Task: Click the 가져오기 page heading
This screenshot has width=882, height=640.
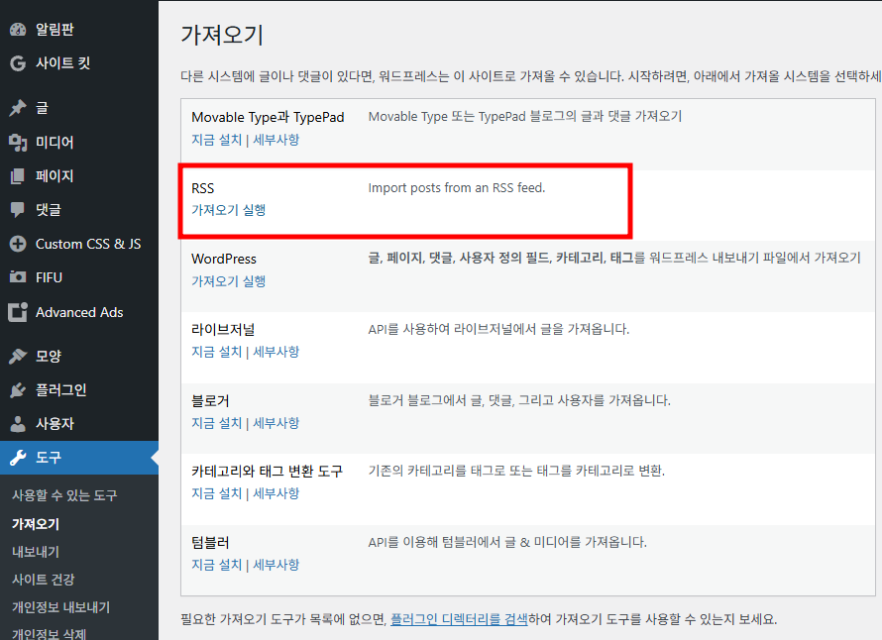Action: pos(222,35)
